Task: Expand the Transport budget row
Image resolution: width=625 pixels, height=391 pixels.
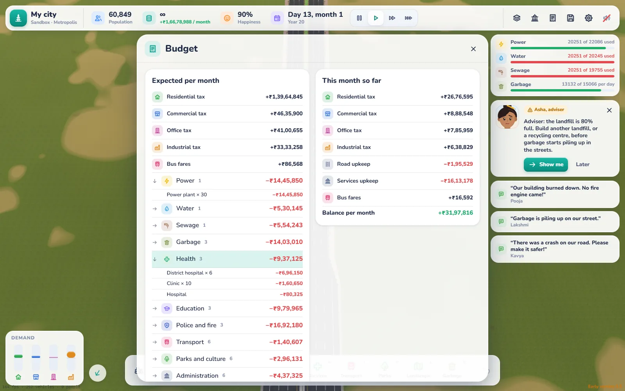Action: (x=227, y=342)
